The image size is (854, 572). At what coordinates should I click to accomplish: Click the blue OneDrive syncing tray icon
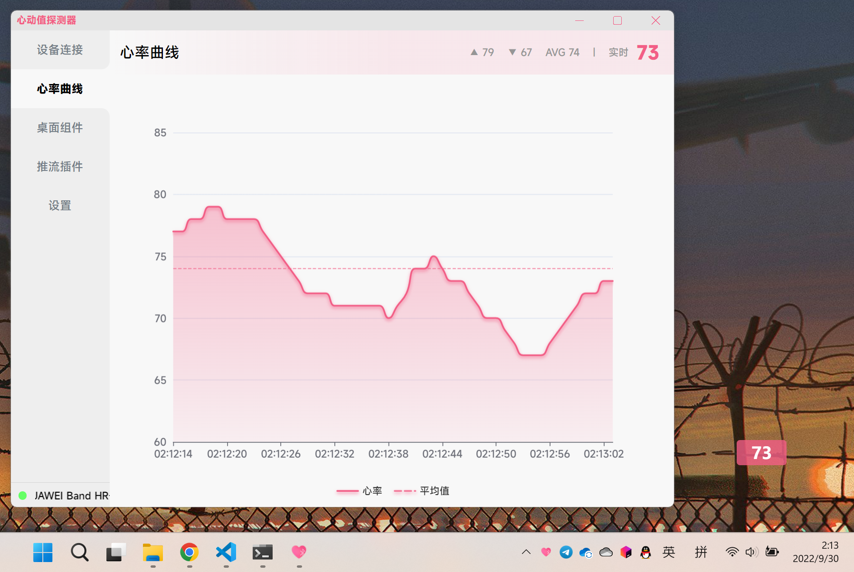pos(586,552)
